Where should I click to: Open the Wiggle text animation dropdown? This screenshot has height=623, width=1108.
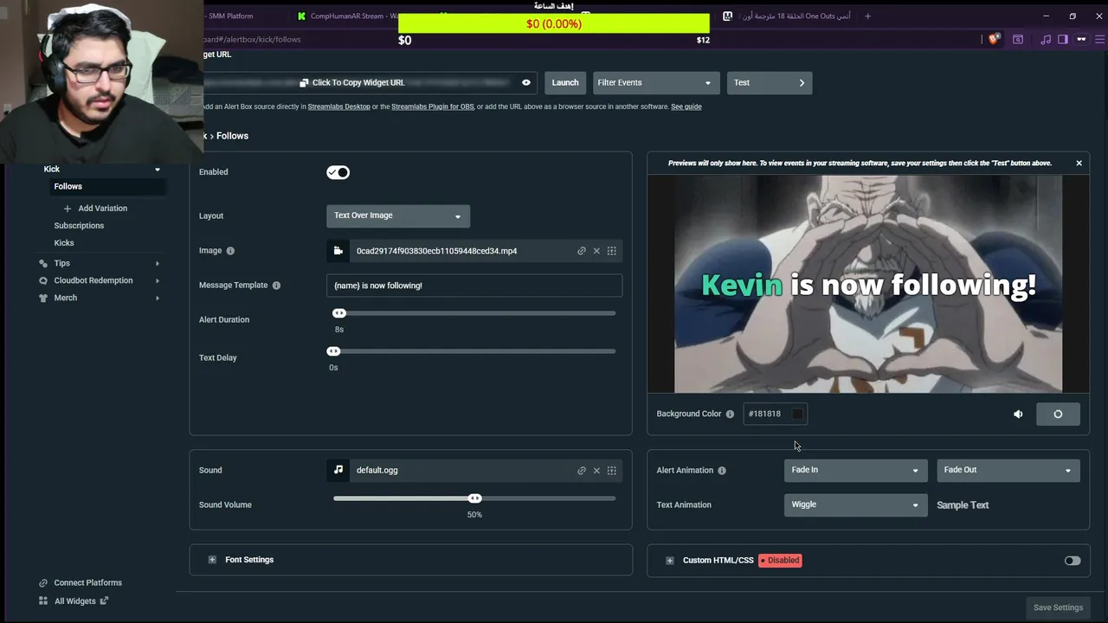coord(854,504)
